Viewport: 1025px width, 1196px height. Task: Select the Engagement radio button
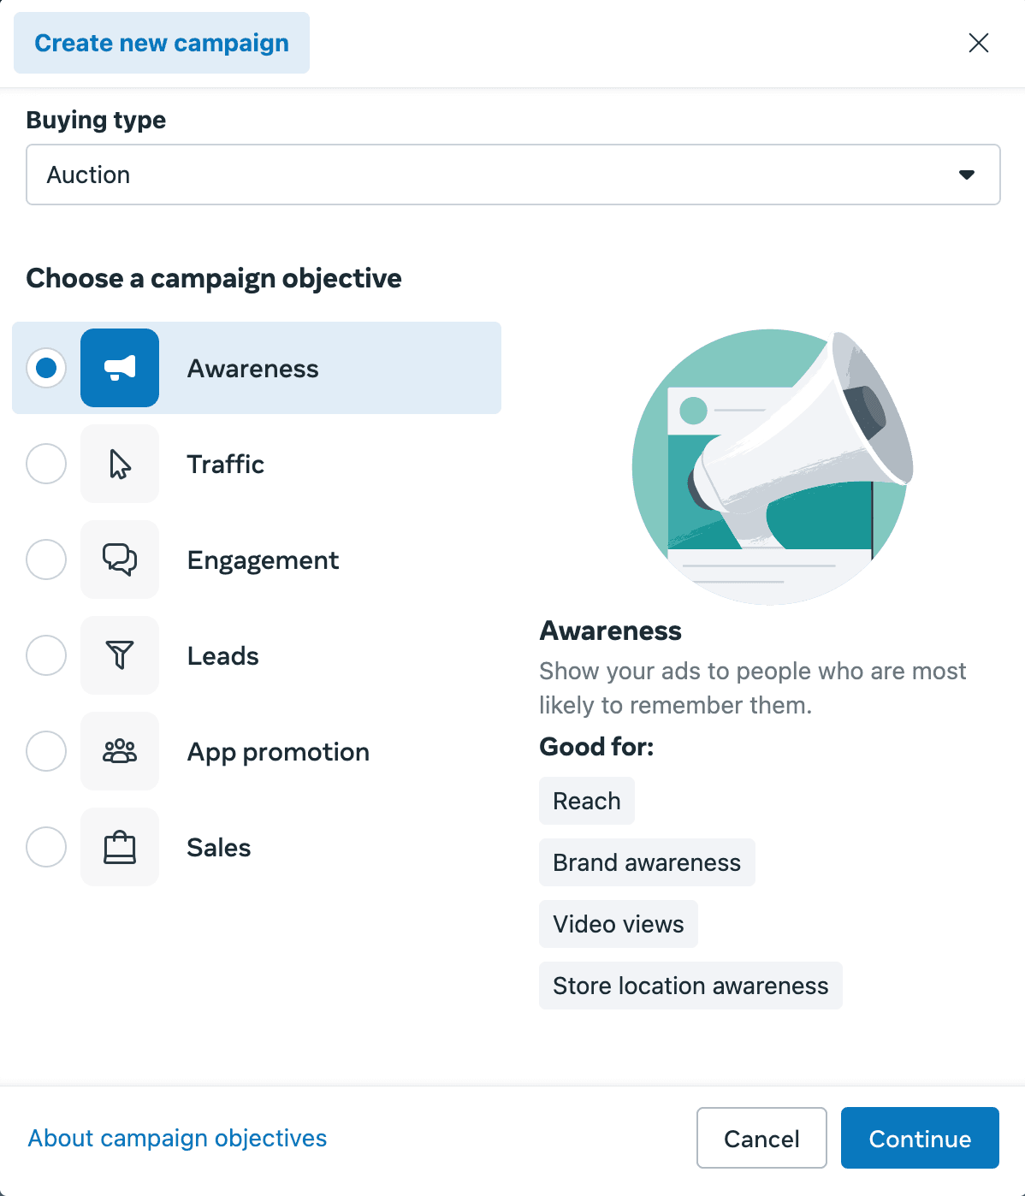pos(46,560)
